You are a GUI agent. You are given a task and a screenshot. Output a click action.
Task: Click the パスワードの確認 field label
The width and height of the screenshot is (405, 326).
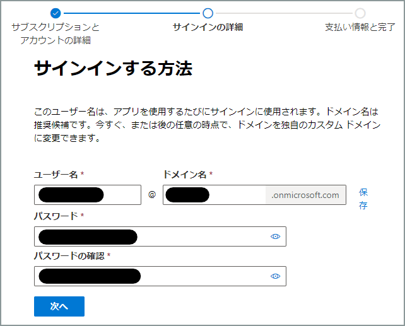(x=69, y=256)
